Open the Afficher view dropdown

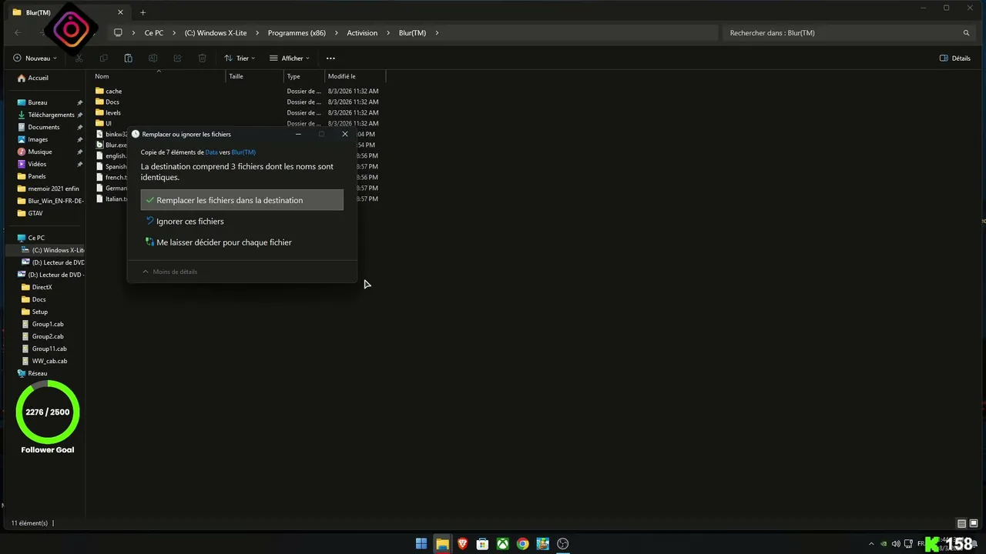[x=290, y=58]
